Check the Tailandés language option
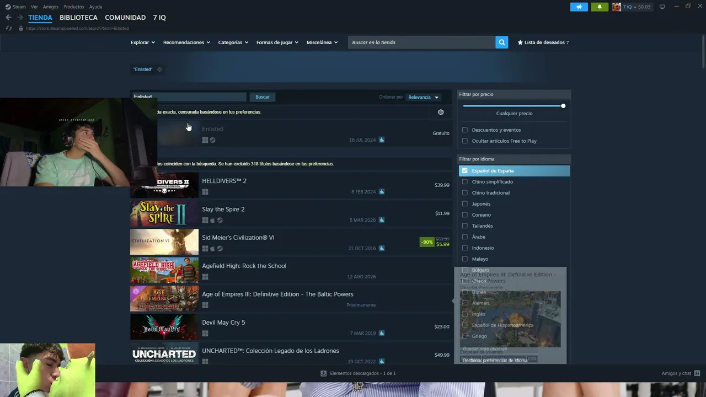This screenshot has width=706, height=397. pyautogui.click(x=464, y=226)
